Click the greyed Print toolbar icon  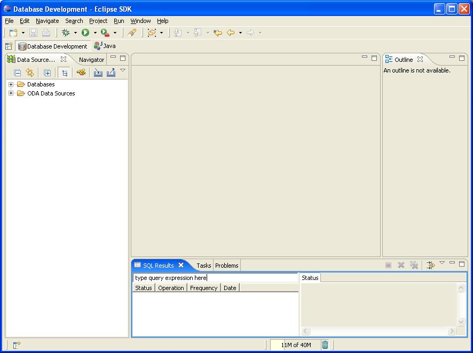(x=46, y=33)
